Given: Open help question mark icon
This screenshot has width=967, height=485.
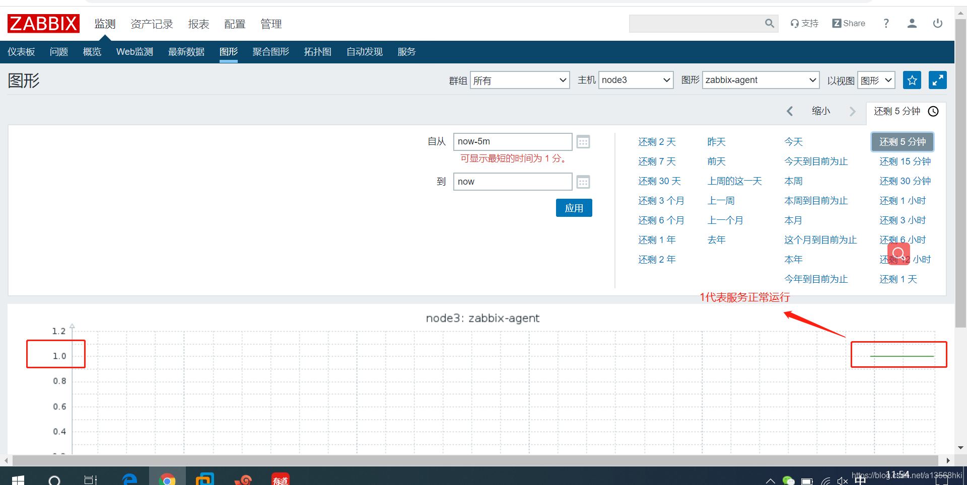Looking at the screenshot, I should (x=886, y=23).
